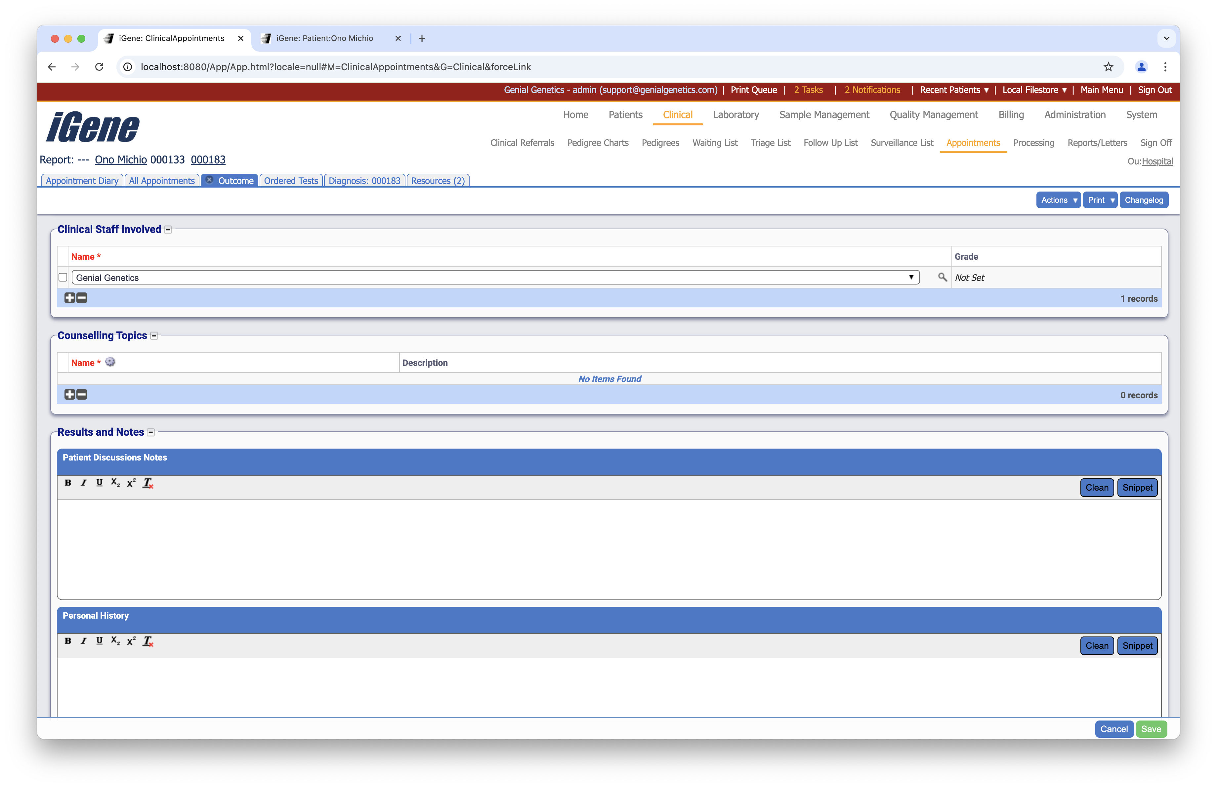Close the Outcome tab with its X icon
Viewport: 1217px width, 788px height.
click(210, 180)
